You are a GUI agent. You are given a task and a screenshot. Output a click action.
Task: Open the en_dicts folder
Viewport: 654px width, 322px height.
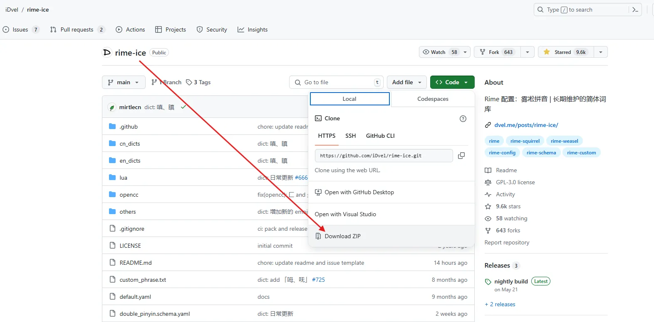pyautogui.click(x=130, y=161)
